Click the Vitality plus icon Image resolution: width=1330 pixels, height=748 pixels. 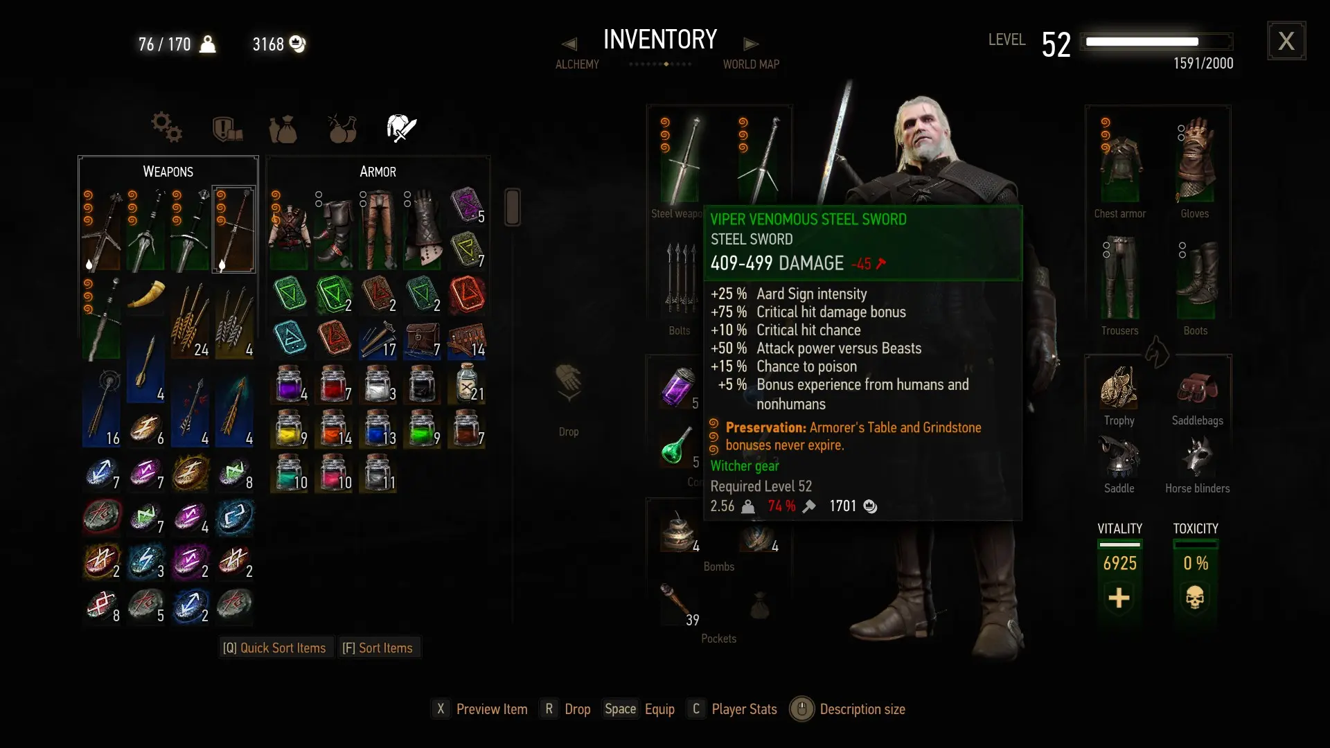1119,598
